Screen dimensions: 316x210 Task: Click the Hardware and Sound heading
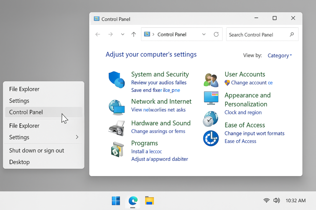click(x=161, y=123)
